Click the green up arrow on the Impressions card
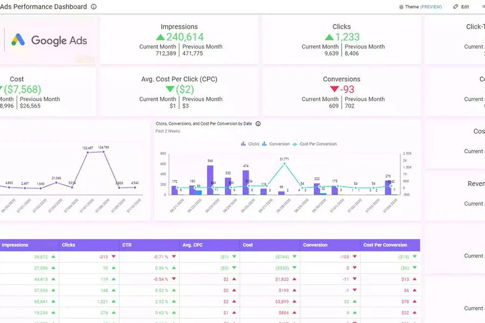The width and height of the screenshot is (485, 323). click(160, 37)
